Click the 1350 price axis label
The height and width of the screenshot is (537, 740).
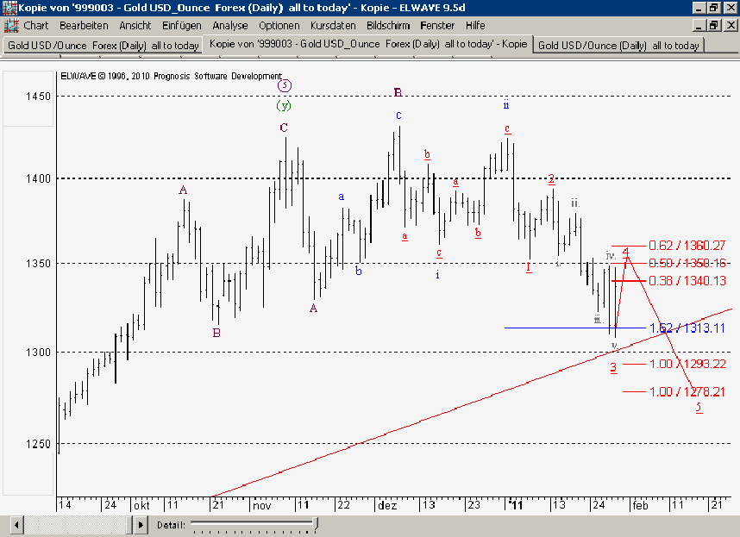[x=38, y=264]
